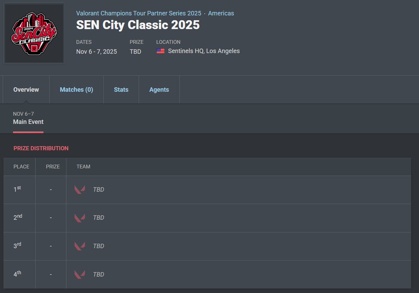The width and height of the screenshot is (419, 293).
Task: Open the Matches (0) tab
Action: pyautogui.click(x=76, y=90)
